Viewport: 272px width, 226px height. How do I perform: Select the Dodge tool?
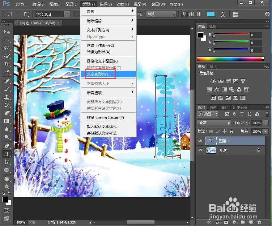tap(6, 137)
